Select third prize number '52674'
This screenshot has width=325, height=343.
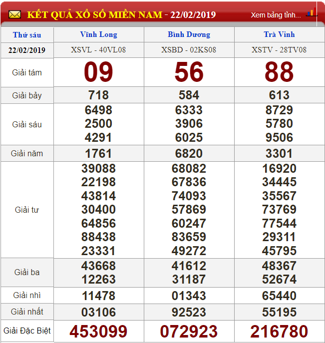pyautogui.click(x=279, y=280)
